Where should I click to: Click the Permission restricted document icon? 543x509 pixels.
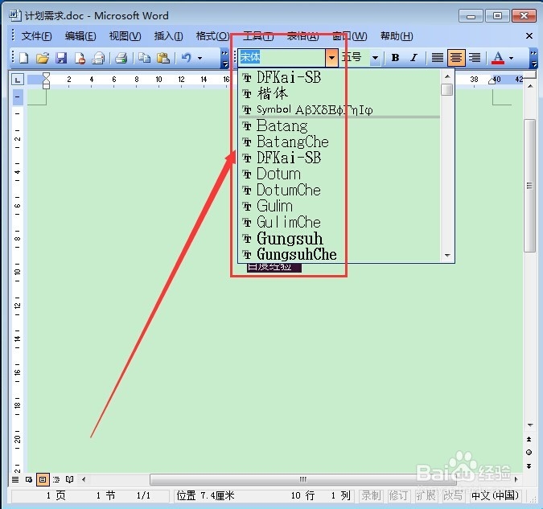coord(80,58)
